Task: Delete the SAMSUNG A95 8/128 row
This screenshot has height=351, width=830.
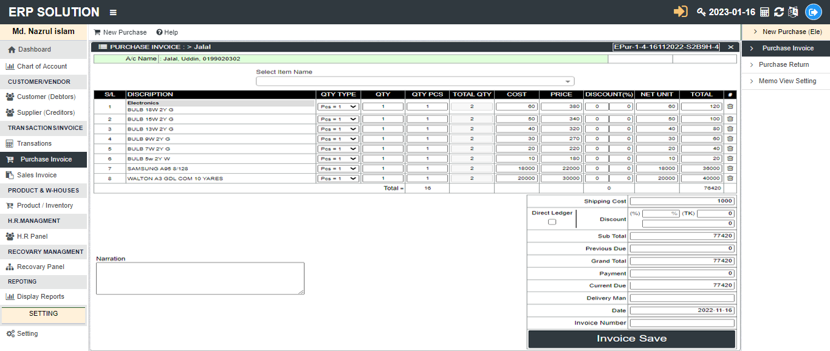Action: (x=730, y=168)
